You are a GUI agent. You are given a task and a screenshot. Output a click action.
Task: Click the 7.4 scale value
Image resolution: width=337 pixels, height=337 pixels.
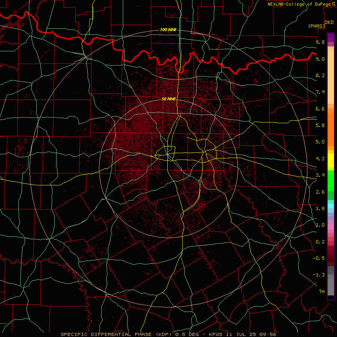[x=320, y=92]
